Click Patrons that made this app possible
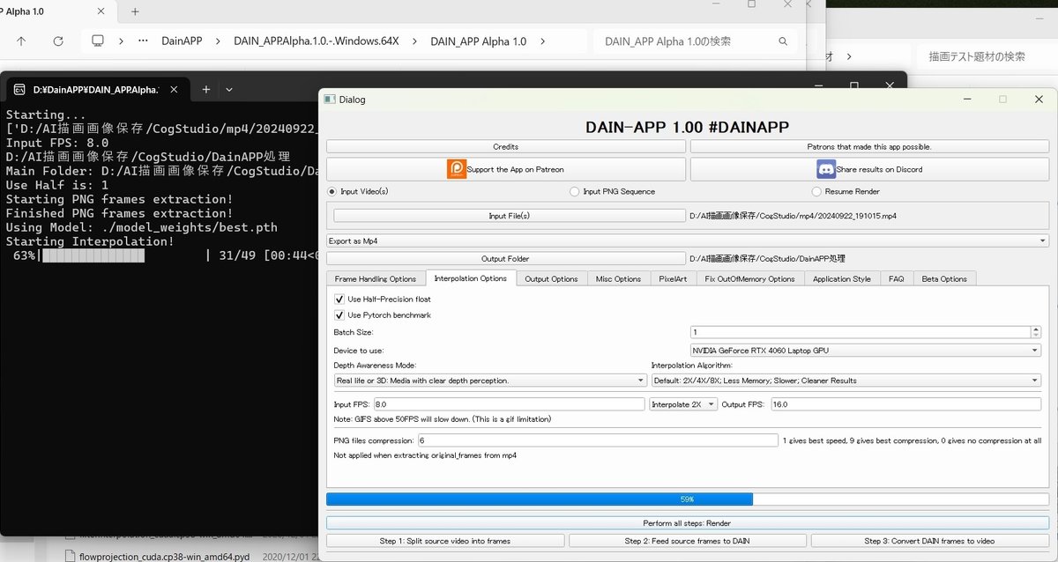This screenshot has width=1058, height=562. point(868,146)
